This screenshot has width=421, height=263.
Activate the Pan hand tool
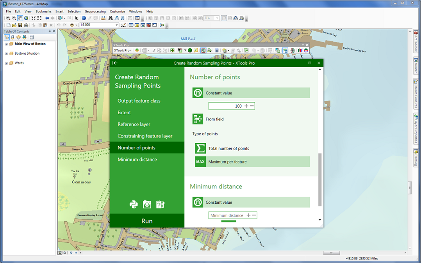(x=20, y=18)
